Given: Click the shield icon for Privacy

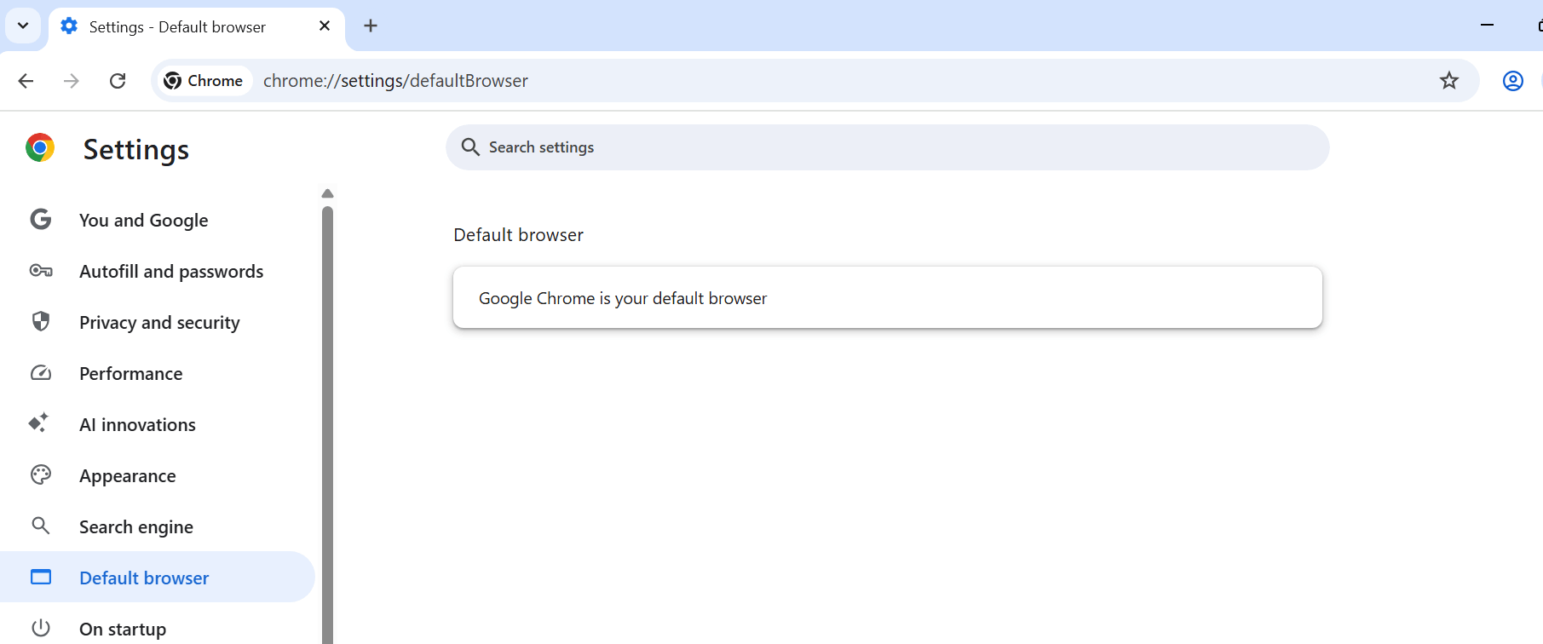Looking at the screenshot, I should click(41, 321).
